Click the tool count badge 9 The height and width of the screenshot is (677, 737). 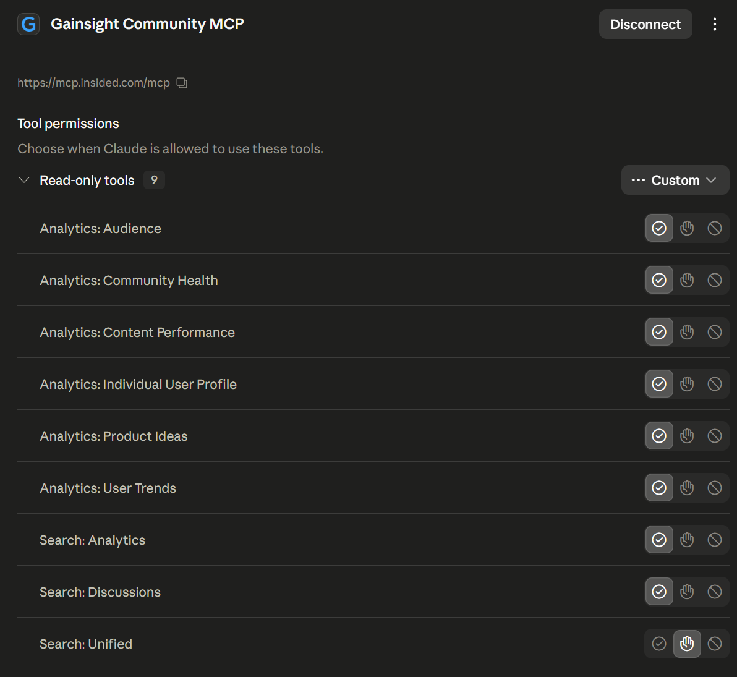coord(154,180)
